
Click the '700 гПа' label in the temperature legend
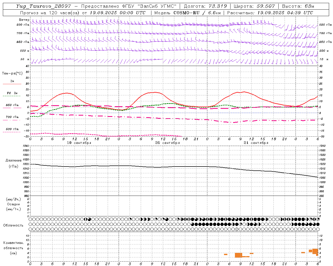(12, 117)
